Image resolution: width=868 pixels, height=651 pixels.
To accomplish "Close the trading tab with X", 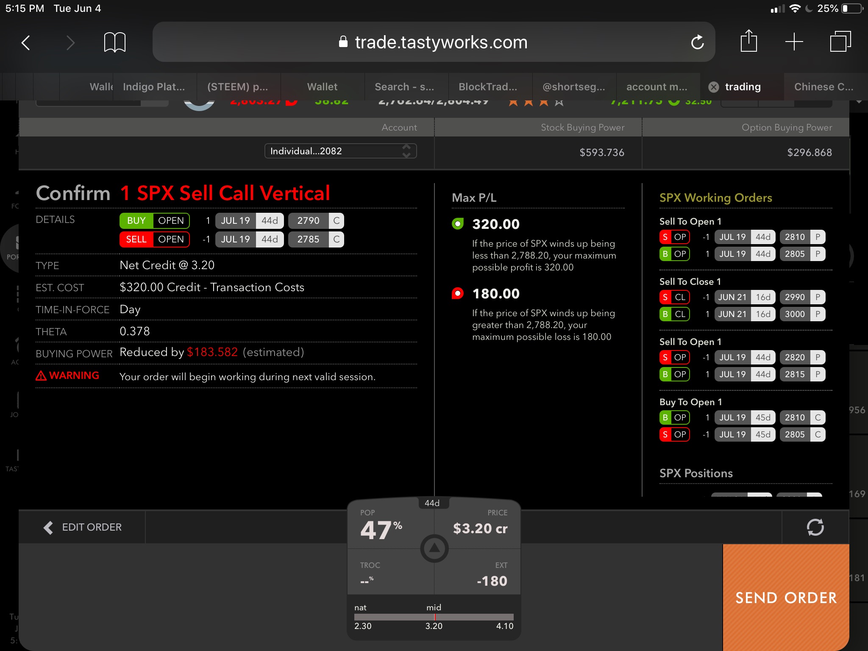I will (x=714, y=87).
